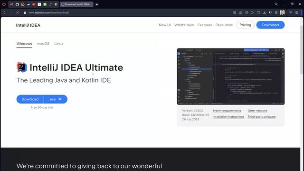Open the Third-party software link

coord(262,117)
